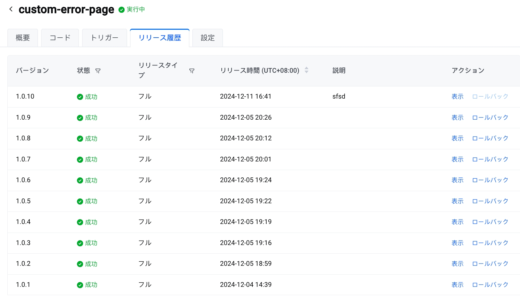View version 1.0.8 with 表示
The height and width of the screenshot is (298, 520).
tap(457, 138)
